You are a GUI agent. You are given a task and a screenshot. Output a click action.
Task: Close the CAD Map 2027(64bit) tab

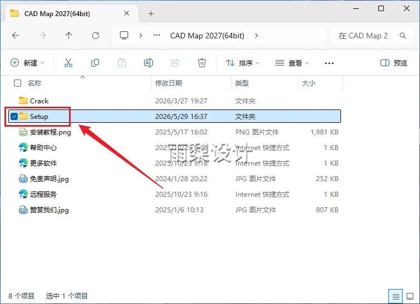(127, 13)
